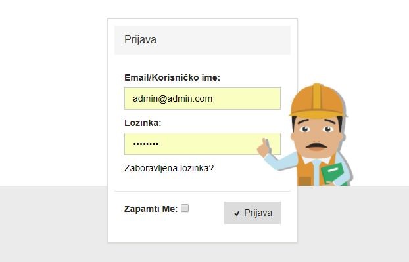
Task: Focus the Email/Korisničko ime input field
Action: (203, 98)
